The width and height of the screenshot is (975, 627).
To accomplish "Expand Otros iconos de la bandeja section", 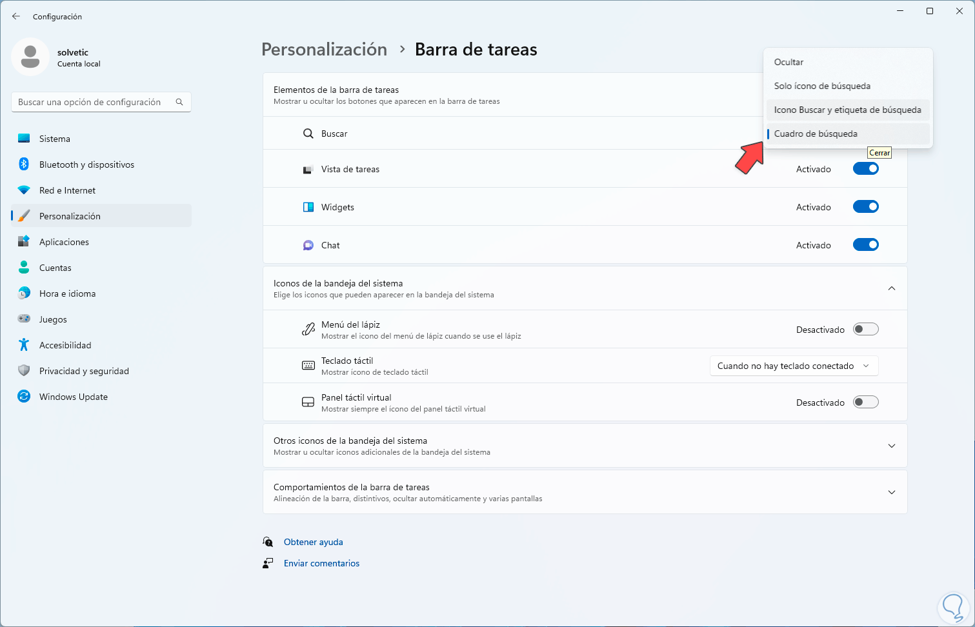I will [x=891, y=446].
